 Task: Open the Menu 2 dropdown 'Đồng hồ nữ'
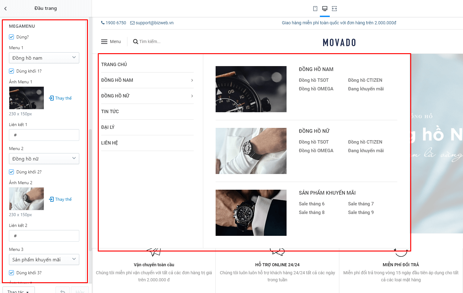click(44, 159)
